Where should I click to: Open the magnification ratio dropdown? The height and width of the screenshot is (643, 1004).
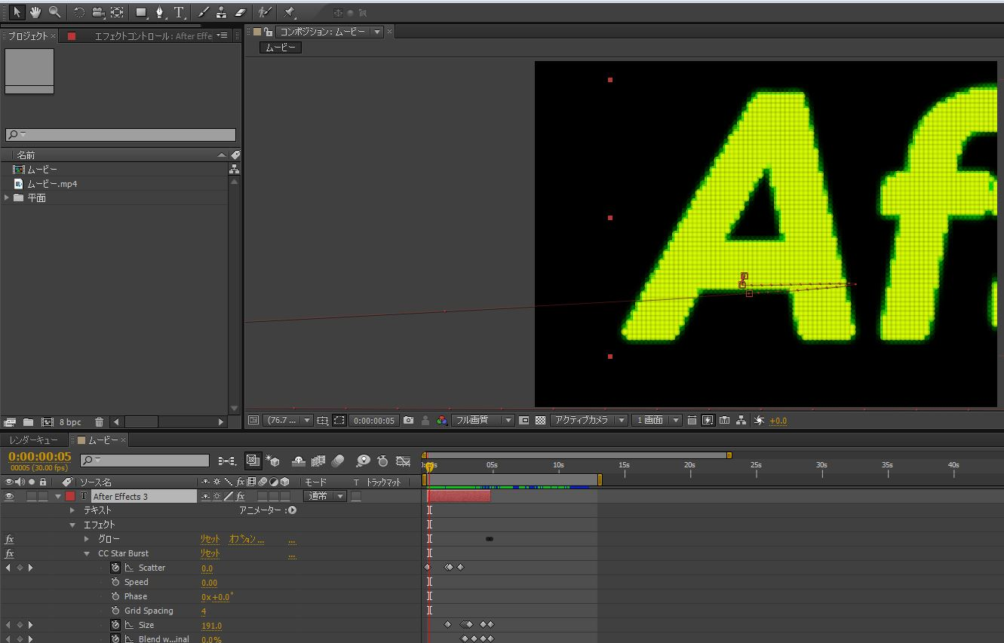pyautogui.click(x=288, y=421)
